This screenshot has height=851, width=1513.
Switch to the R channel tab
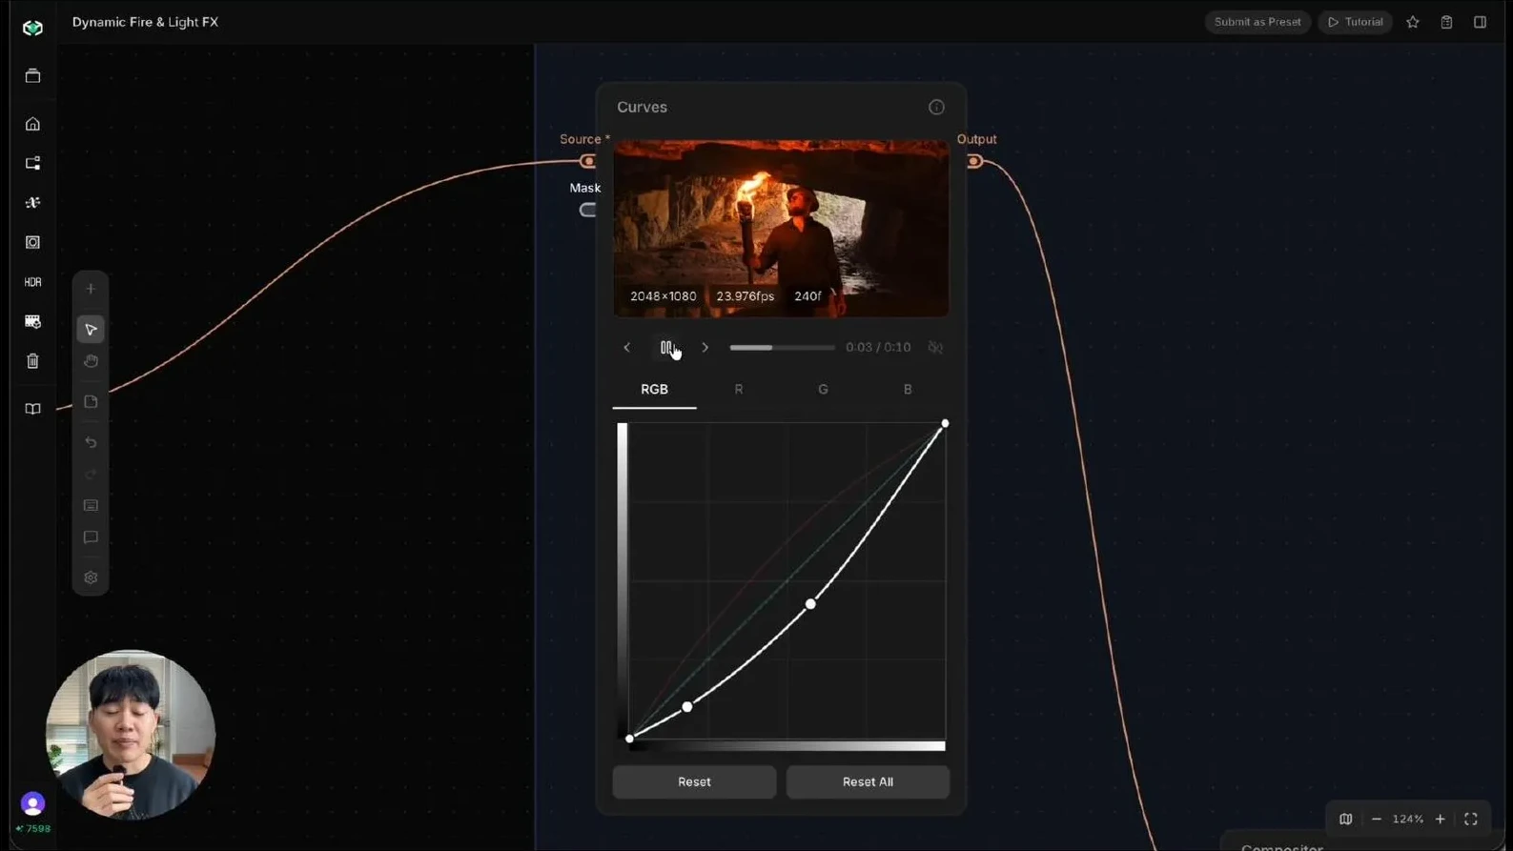(739, 389)
